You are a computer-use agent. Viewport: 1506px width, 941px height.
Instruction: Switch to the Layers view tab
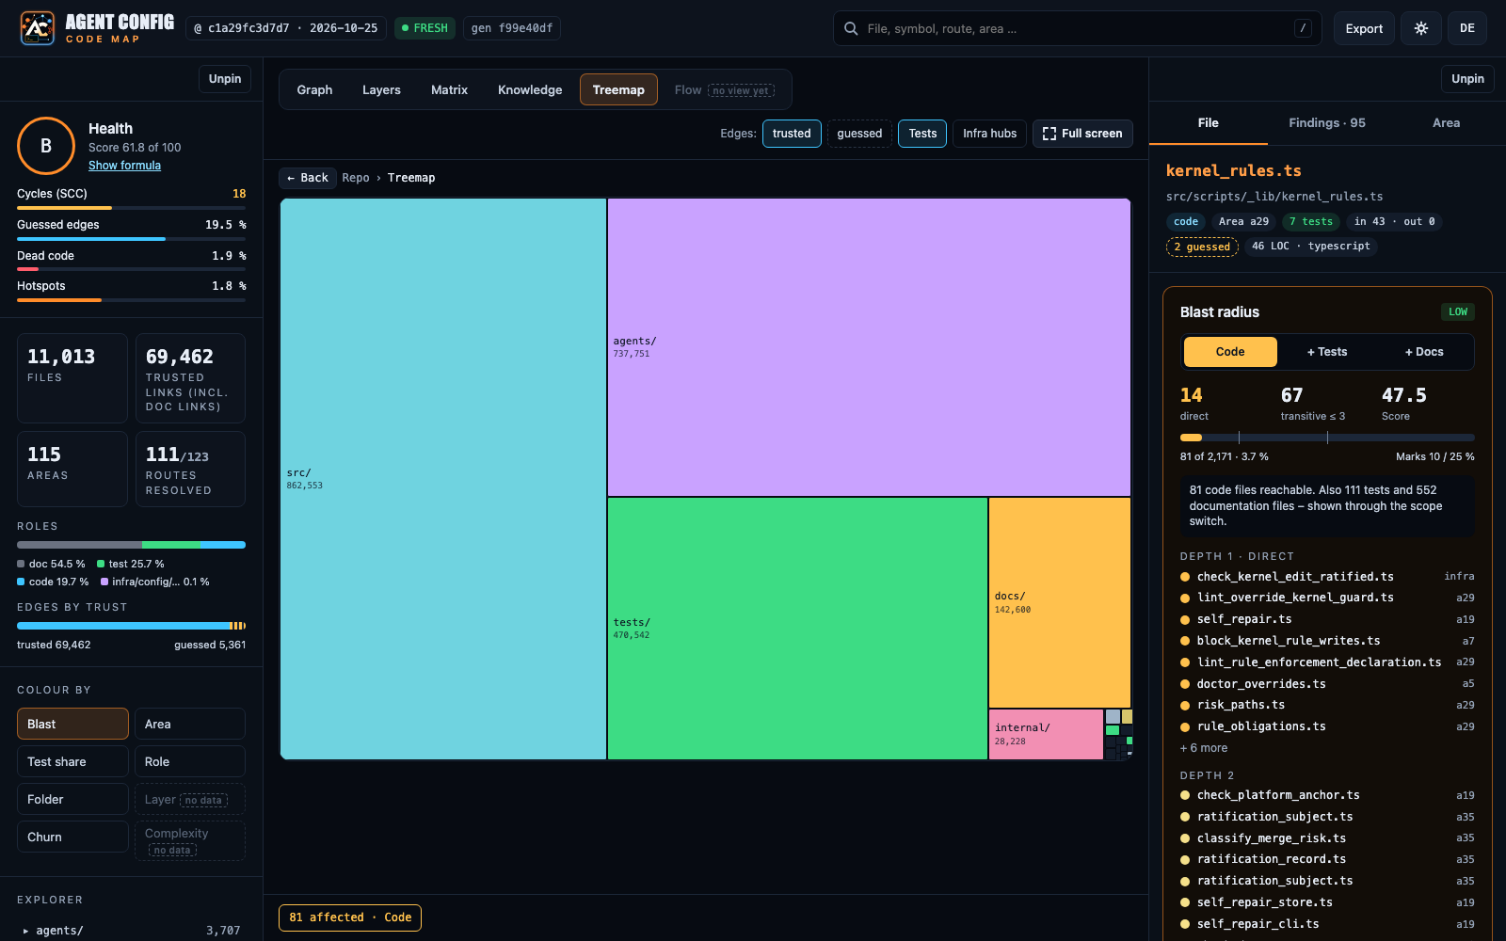pyautogui.click(x=381, y=90)
